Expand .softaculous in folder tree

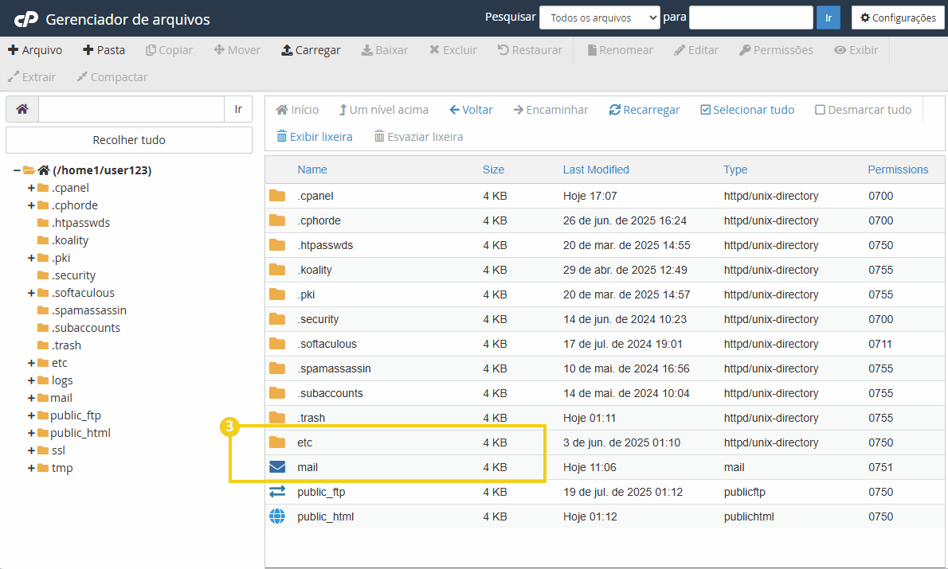[31, 293]
